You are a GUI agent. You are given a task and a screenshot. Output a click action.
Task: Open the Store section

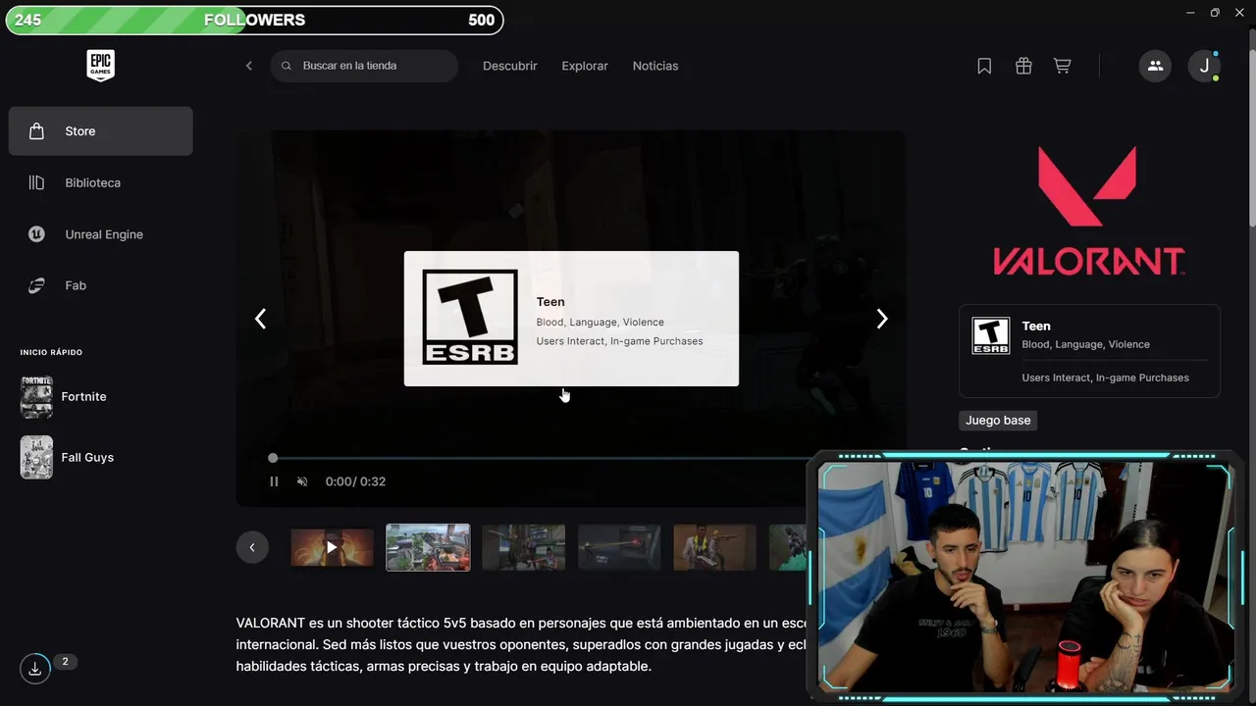coord(100,131)
